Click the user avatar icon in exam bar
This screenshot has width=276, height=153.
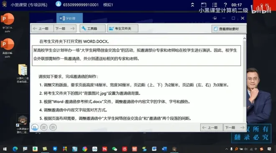tap(58, 4)
